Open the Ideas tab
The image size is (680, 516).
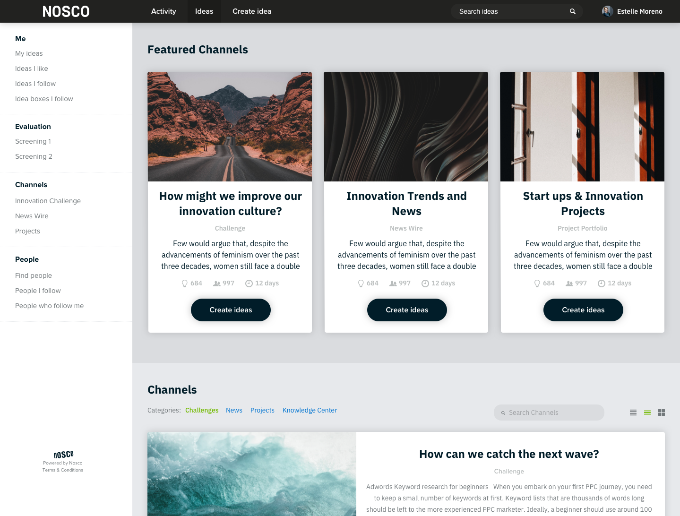204,11
